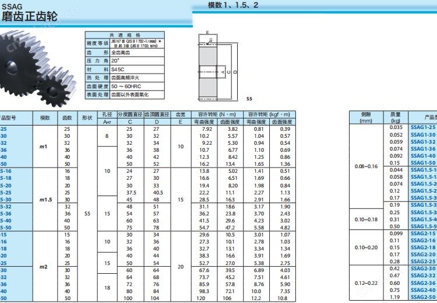This screenshot has height=303, width=437.
Task: Open the SSAG1-40 product link
Action: tap(422, 155)
